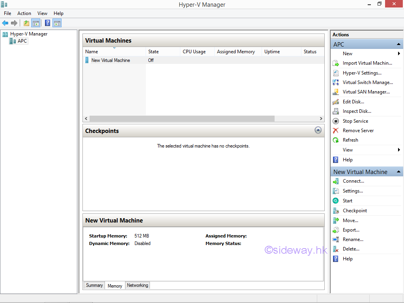
Task: Switch to the Networking tab
Action: pos(137,285)
